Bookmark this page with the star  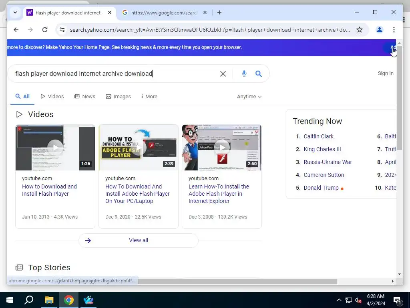pyautogui.click(x=360, y=30)
